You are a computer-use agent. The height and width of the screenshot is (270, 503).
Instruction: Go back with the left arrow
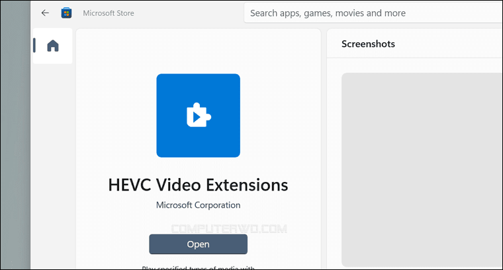[45, 13]
